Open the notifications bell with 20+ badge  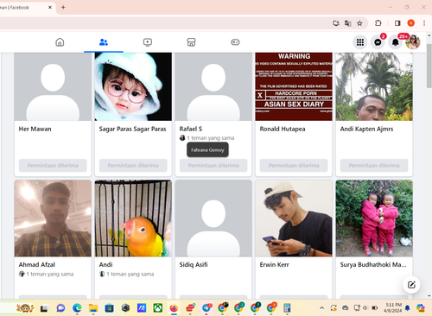(396, 42)
